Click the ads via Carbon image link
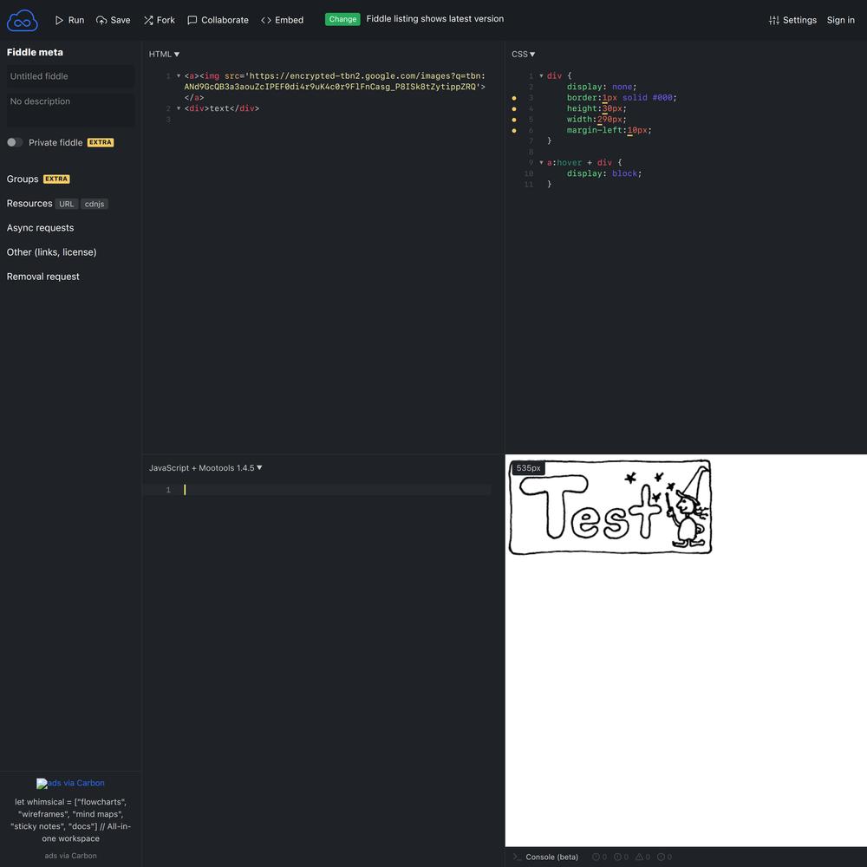The width and height of the screenshot is (867, 867). tap(70, 783)
